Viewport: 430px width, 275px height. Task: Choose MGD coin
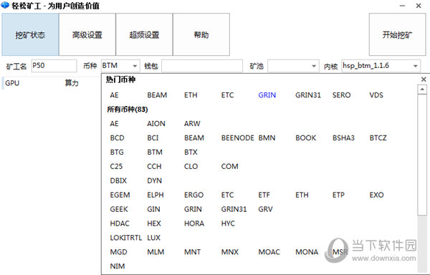pyautogui.click(x=118, y=251)
